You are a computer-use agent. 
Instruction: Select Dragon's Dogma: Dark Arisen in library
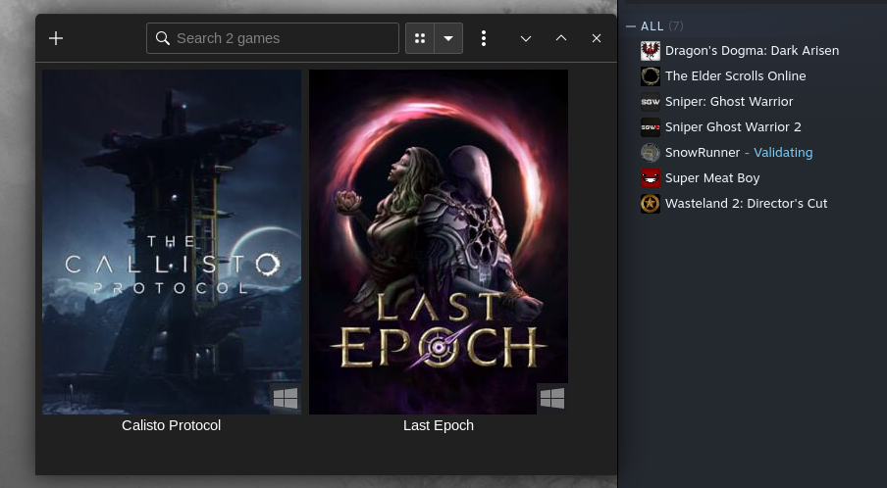pyautogui.click(x=752, y=51)
